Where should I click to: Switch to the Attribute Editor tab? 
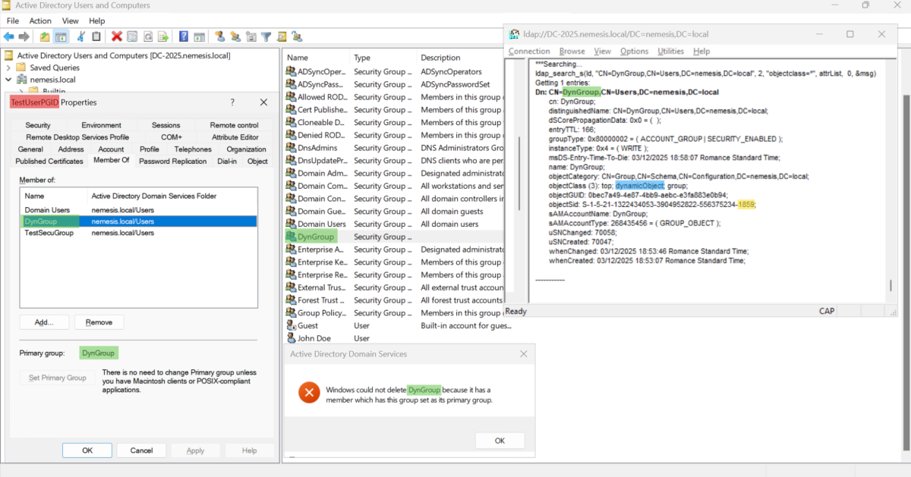coord(235,137)
